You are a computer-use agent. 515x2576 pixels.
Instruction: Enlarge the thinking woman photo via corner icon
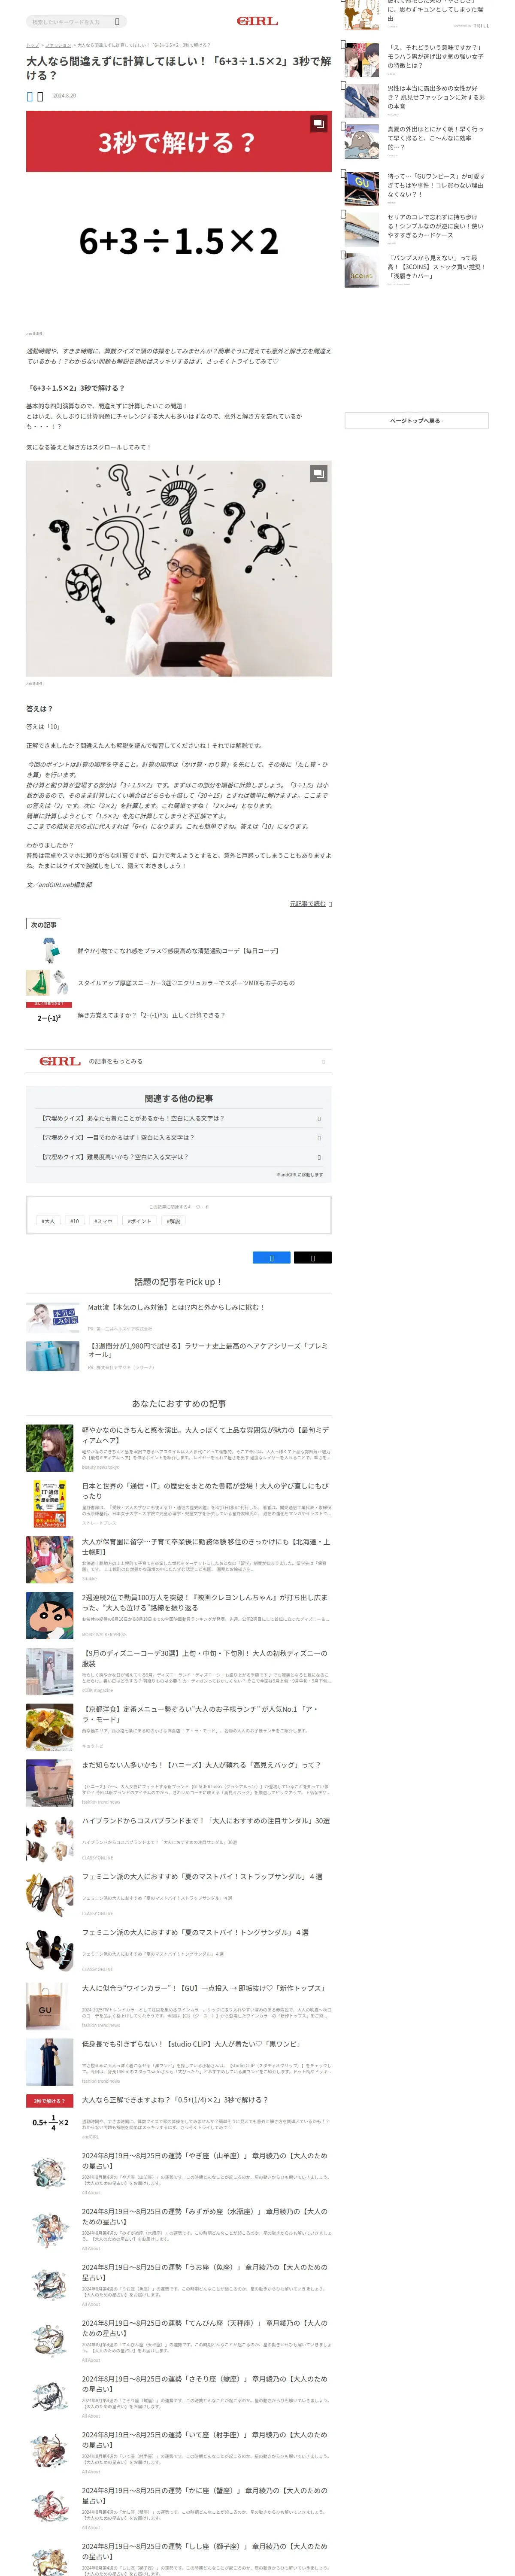point(318,473)
